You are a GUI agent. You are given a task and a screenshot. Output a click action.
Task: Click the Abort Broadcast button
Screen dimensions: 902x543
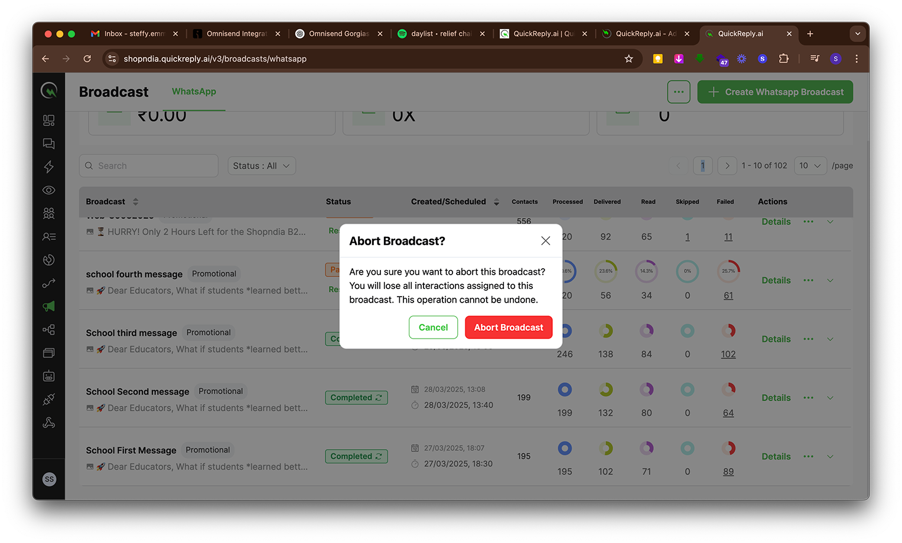click(508, 327)
